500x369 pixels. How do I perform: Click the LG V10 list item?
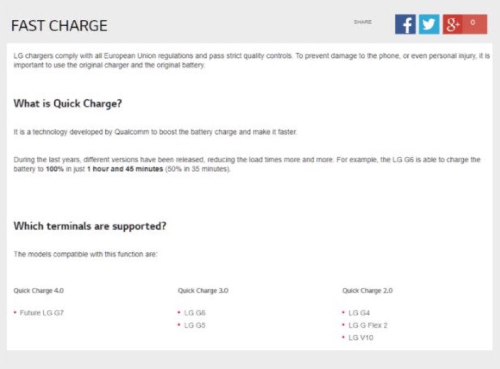[361, 338]
